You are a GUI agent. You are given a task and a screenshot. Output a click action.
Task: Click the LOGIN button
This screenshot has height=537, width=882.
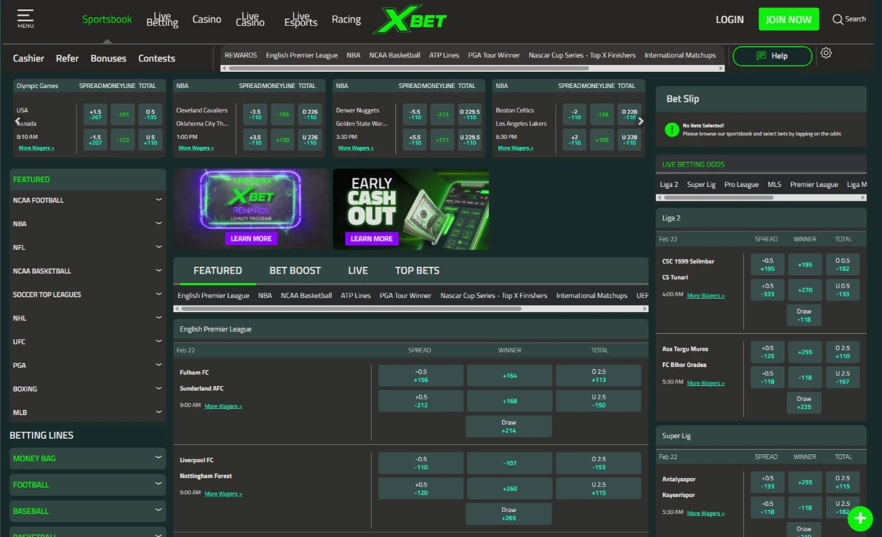click(730, 20)
